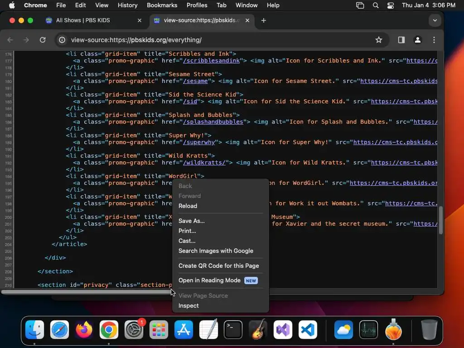Click the site info icon in address bar
The image size is (464, 348).
tap(62, 40)
